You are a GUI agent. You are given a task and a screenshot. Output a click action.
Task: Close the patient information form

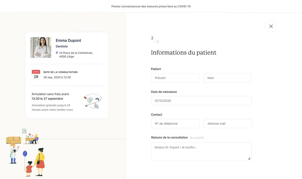(271, 26)
